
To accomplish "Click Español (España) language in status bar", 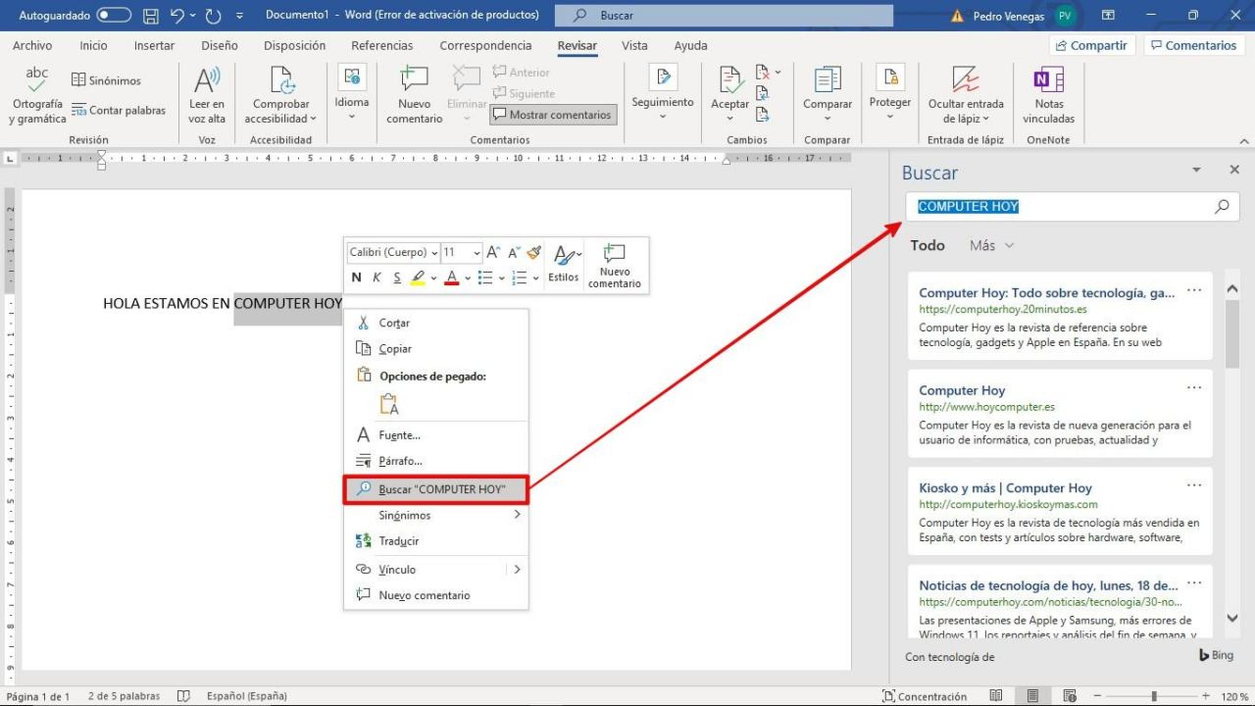I will click(246, 696).
